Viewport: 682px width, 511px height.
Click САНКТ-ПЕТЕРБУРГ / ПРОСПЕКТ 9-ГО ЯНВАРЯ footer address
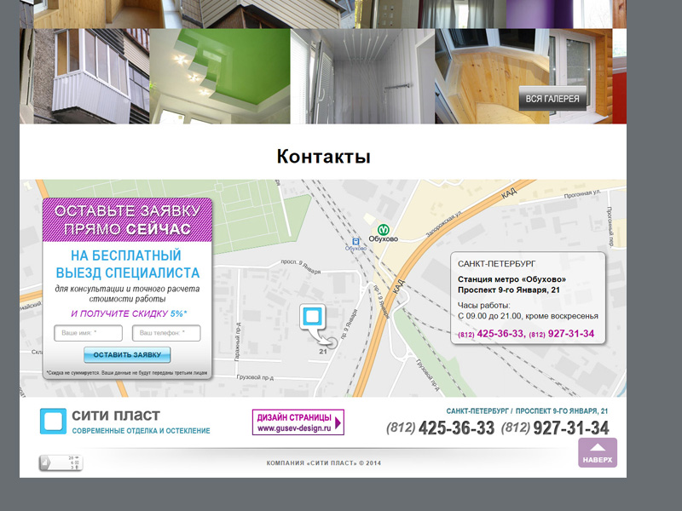527,411
